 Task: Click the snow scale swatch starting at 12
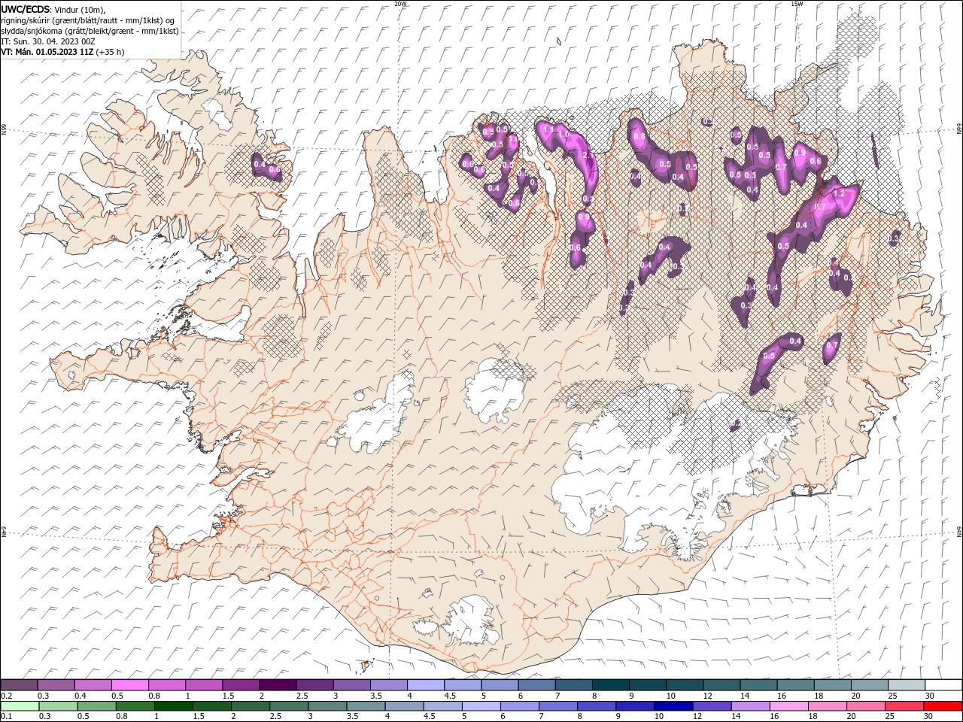[721, 685]
